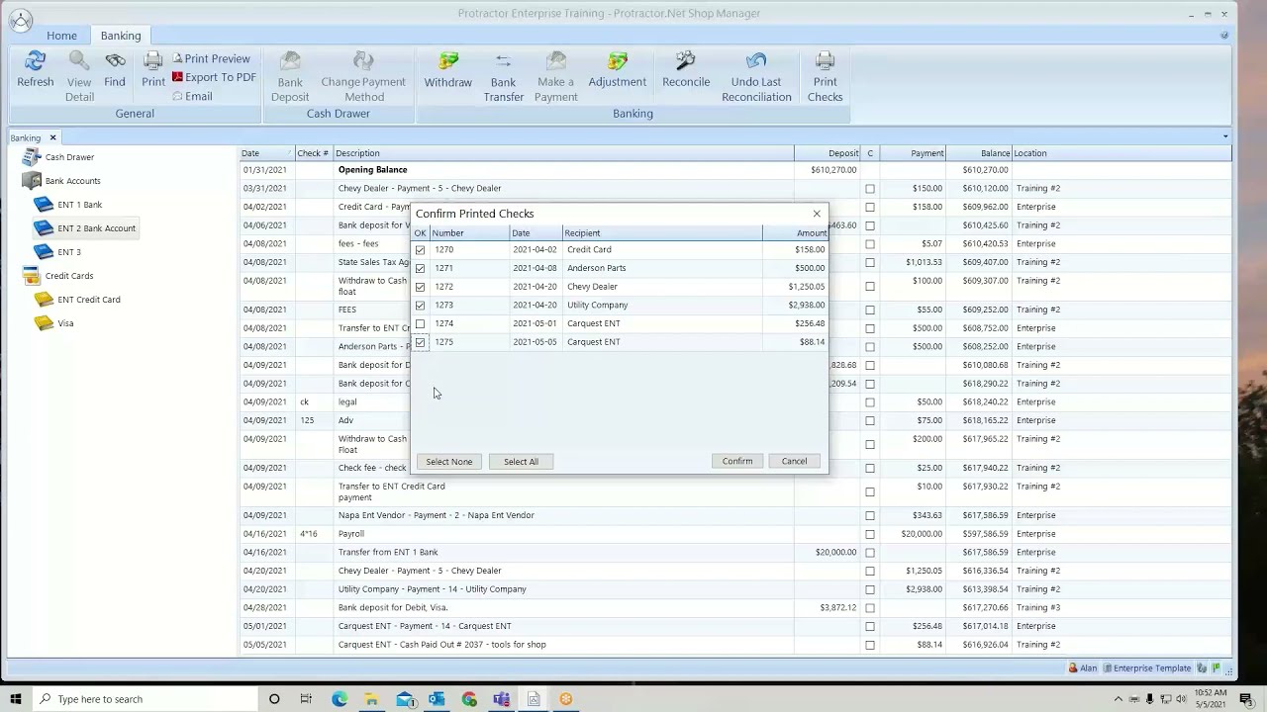
Task: Toggle cleared box for 05/05/2021 Carquest row
Action: pyautogui.click(x=870, y=645)
